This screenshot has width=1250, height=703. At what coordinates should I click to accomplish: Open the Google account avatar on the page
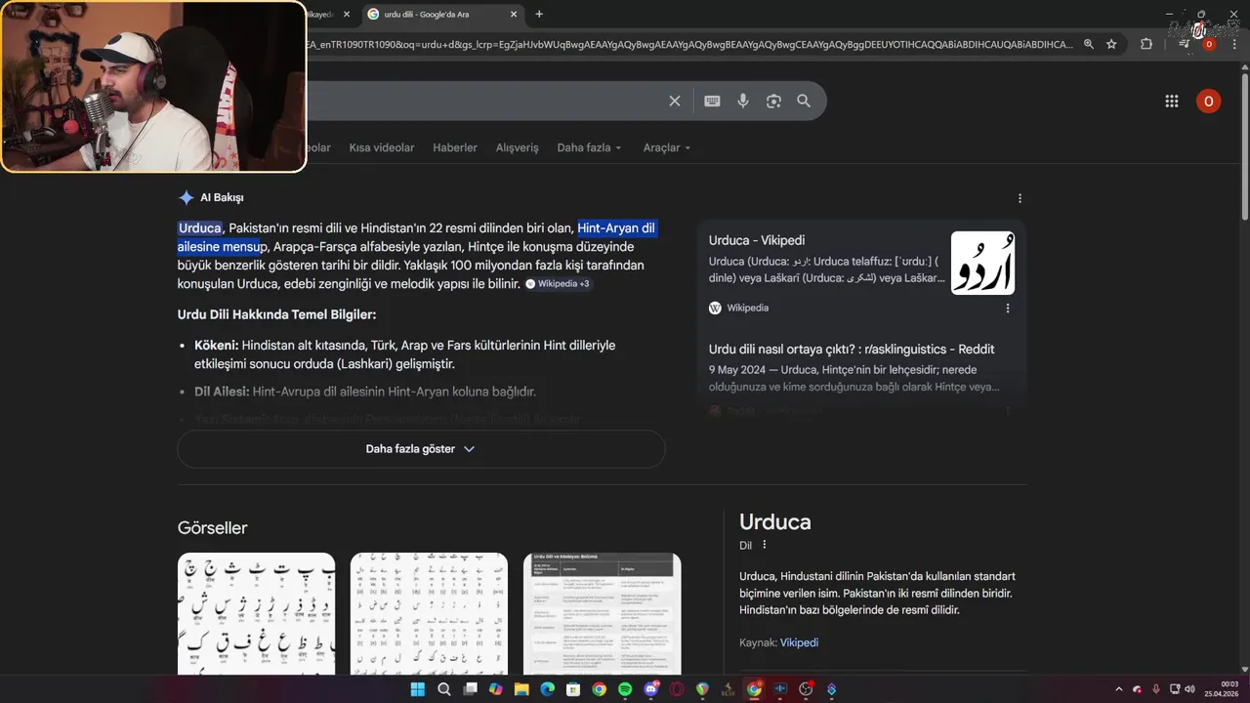pos(1208,102)
